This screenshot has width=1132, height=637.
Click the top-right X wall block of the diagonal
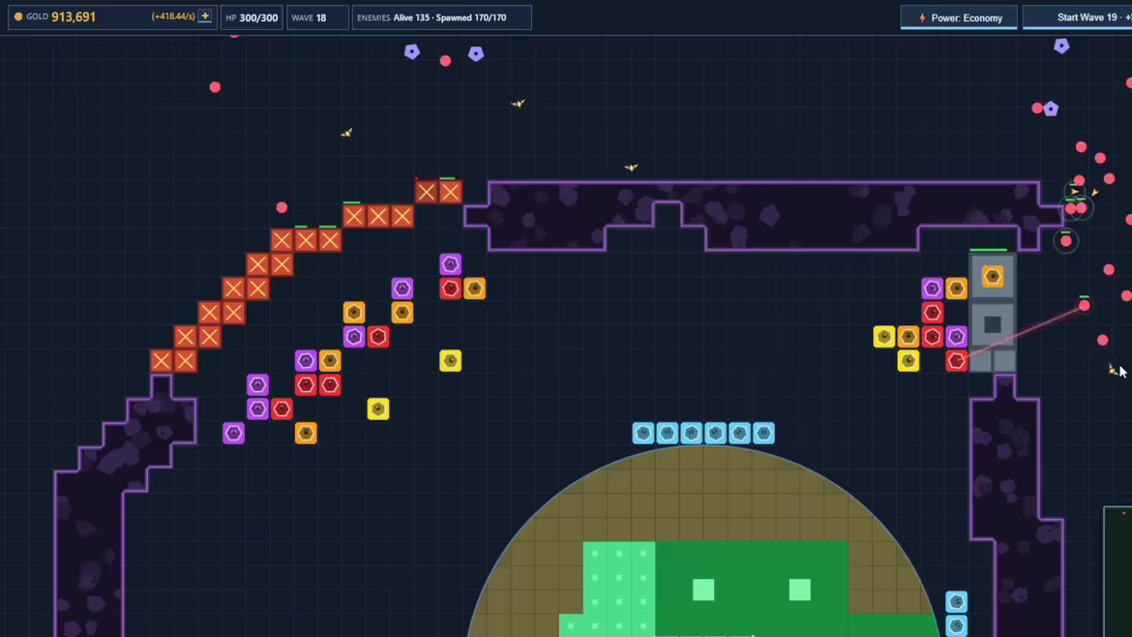tap(451, 192)
